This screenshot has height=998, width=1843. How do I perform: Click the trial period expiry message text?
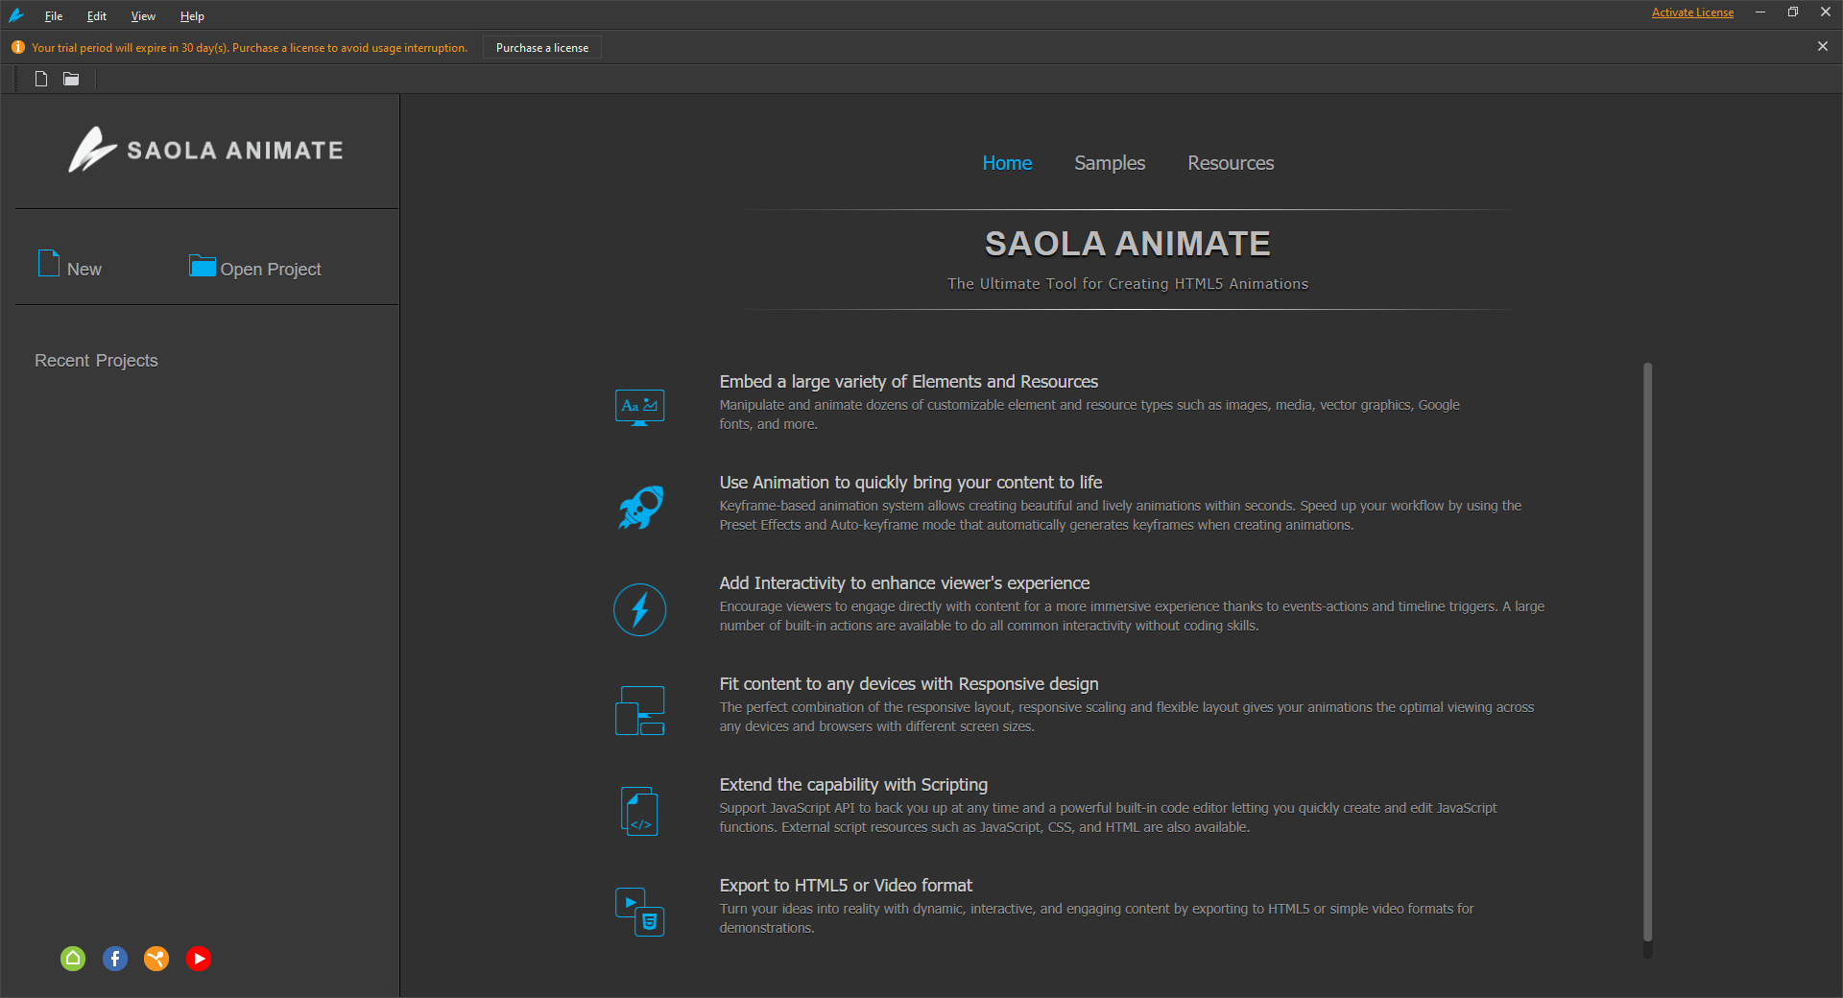pos(250,48)
